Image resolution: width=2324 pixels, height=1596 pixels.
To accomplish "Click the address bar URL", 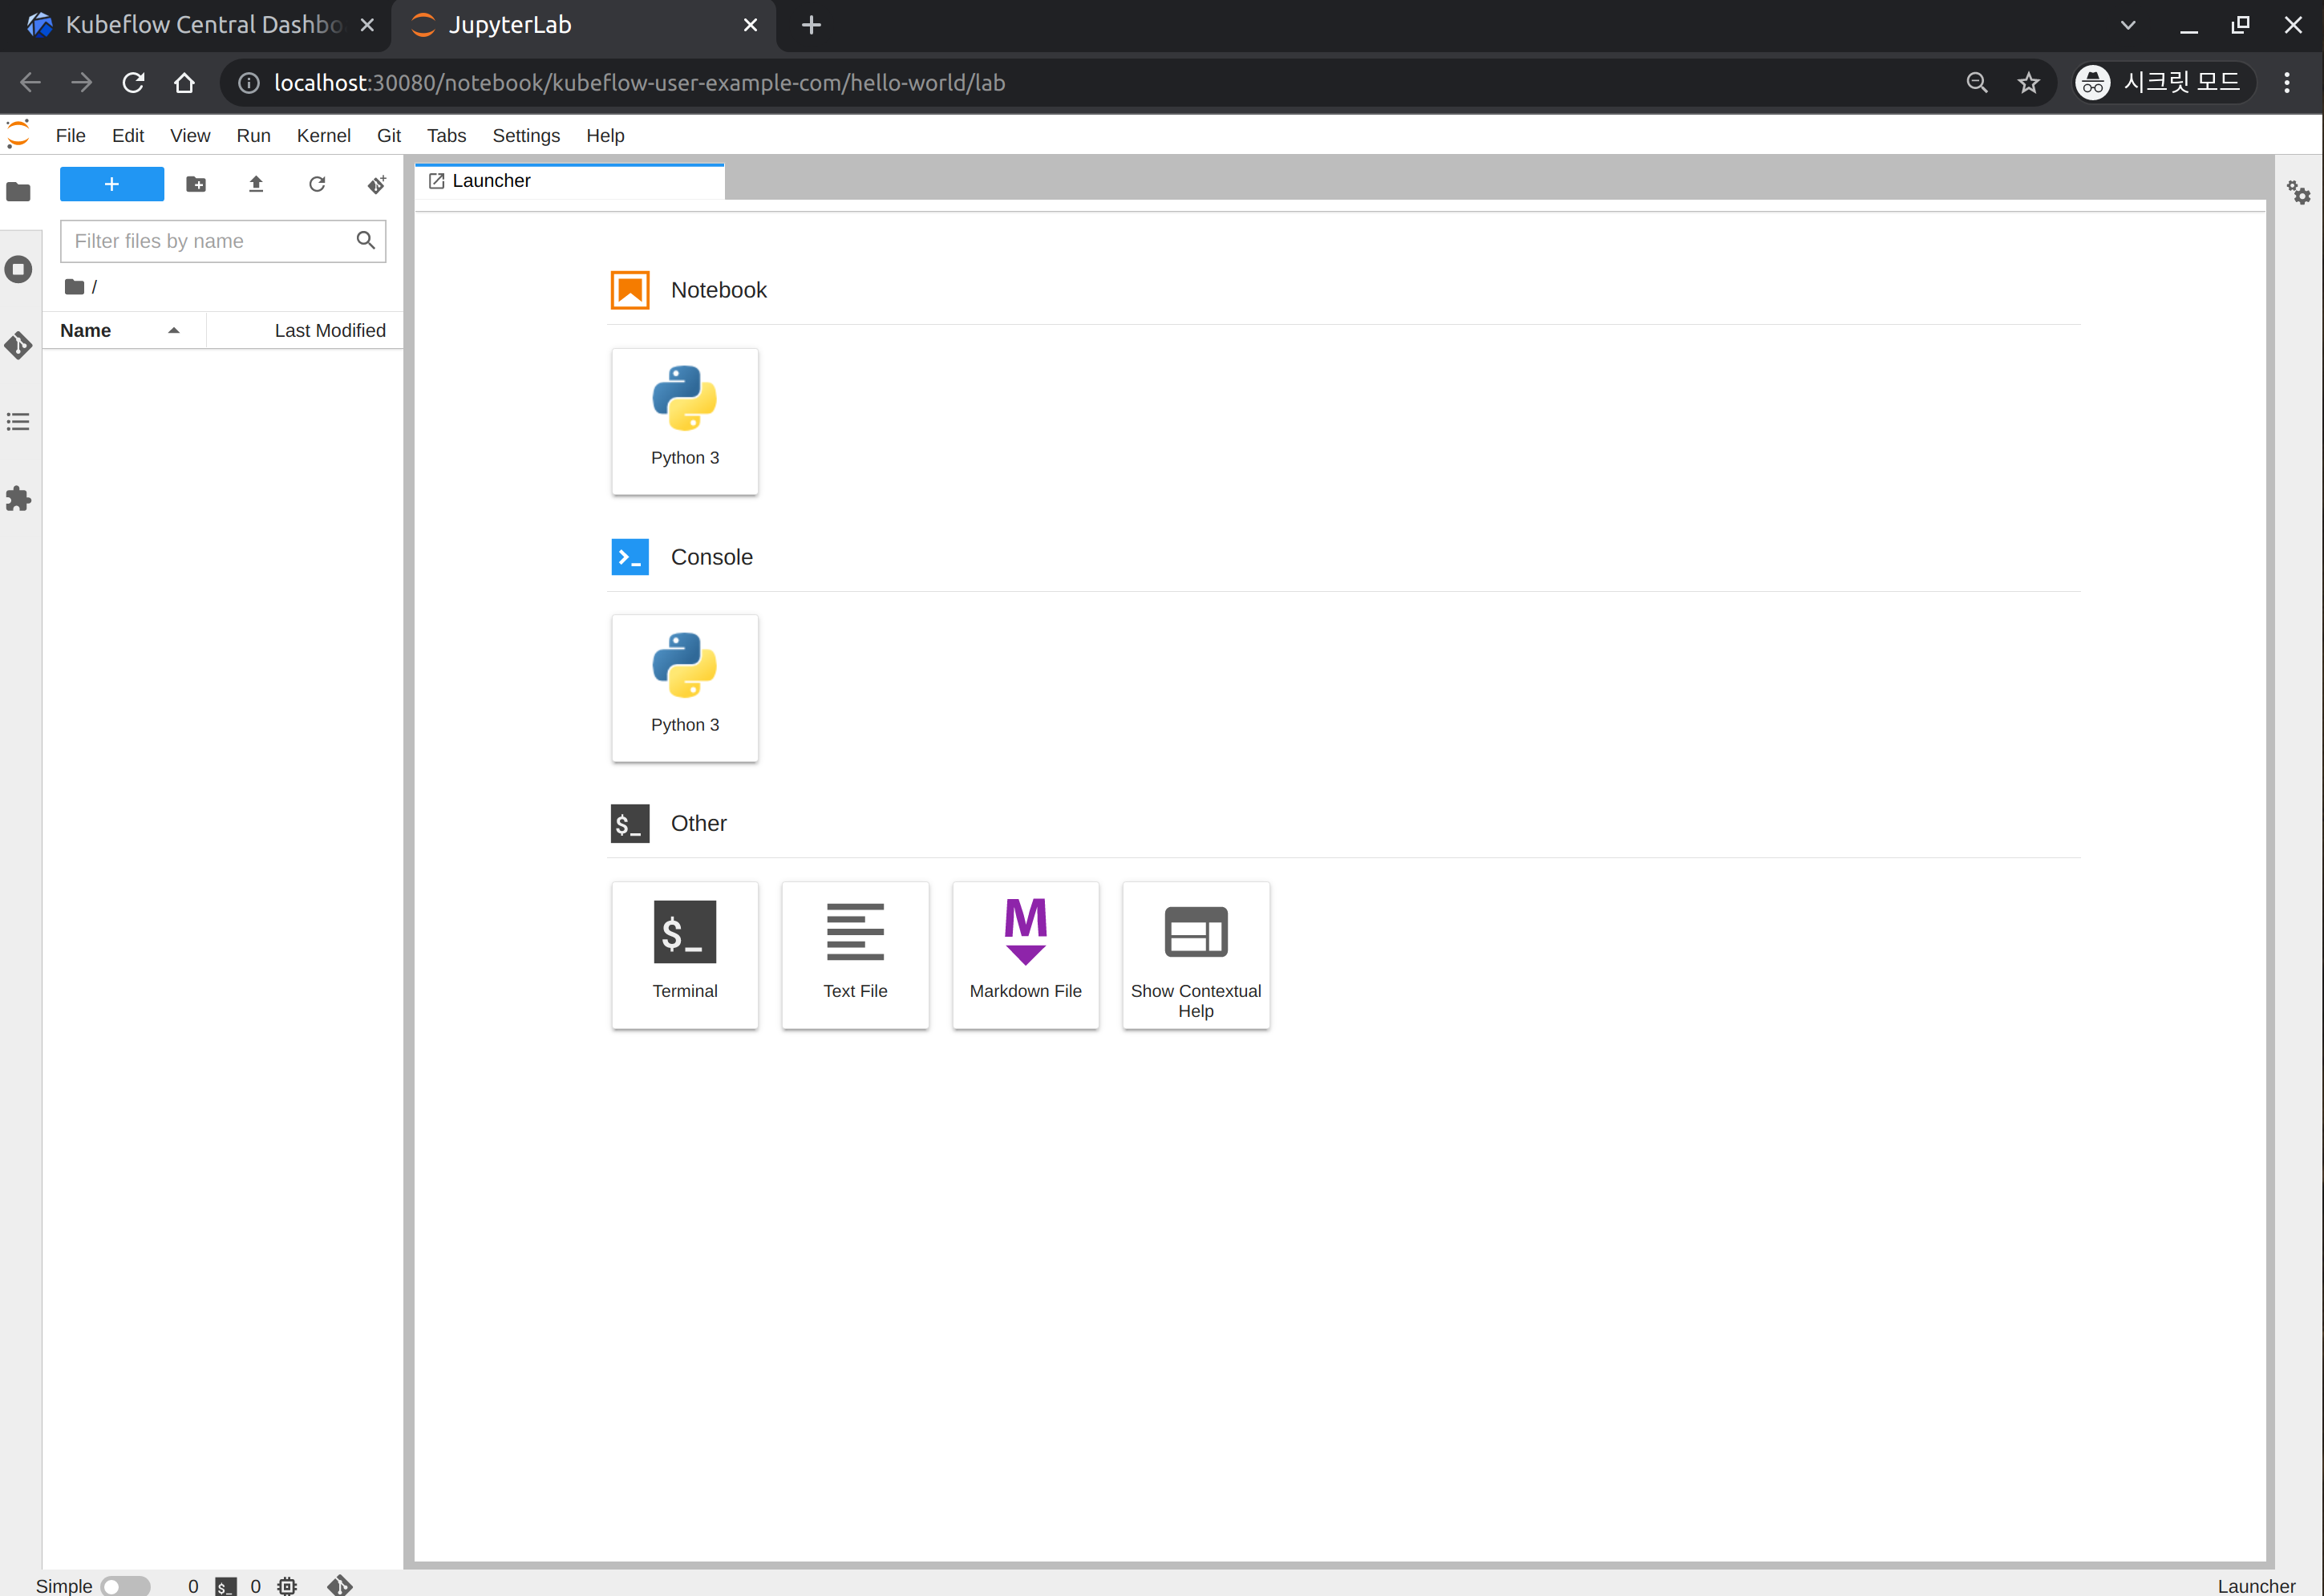I will [640, 83].
